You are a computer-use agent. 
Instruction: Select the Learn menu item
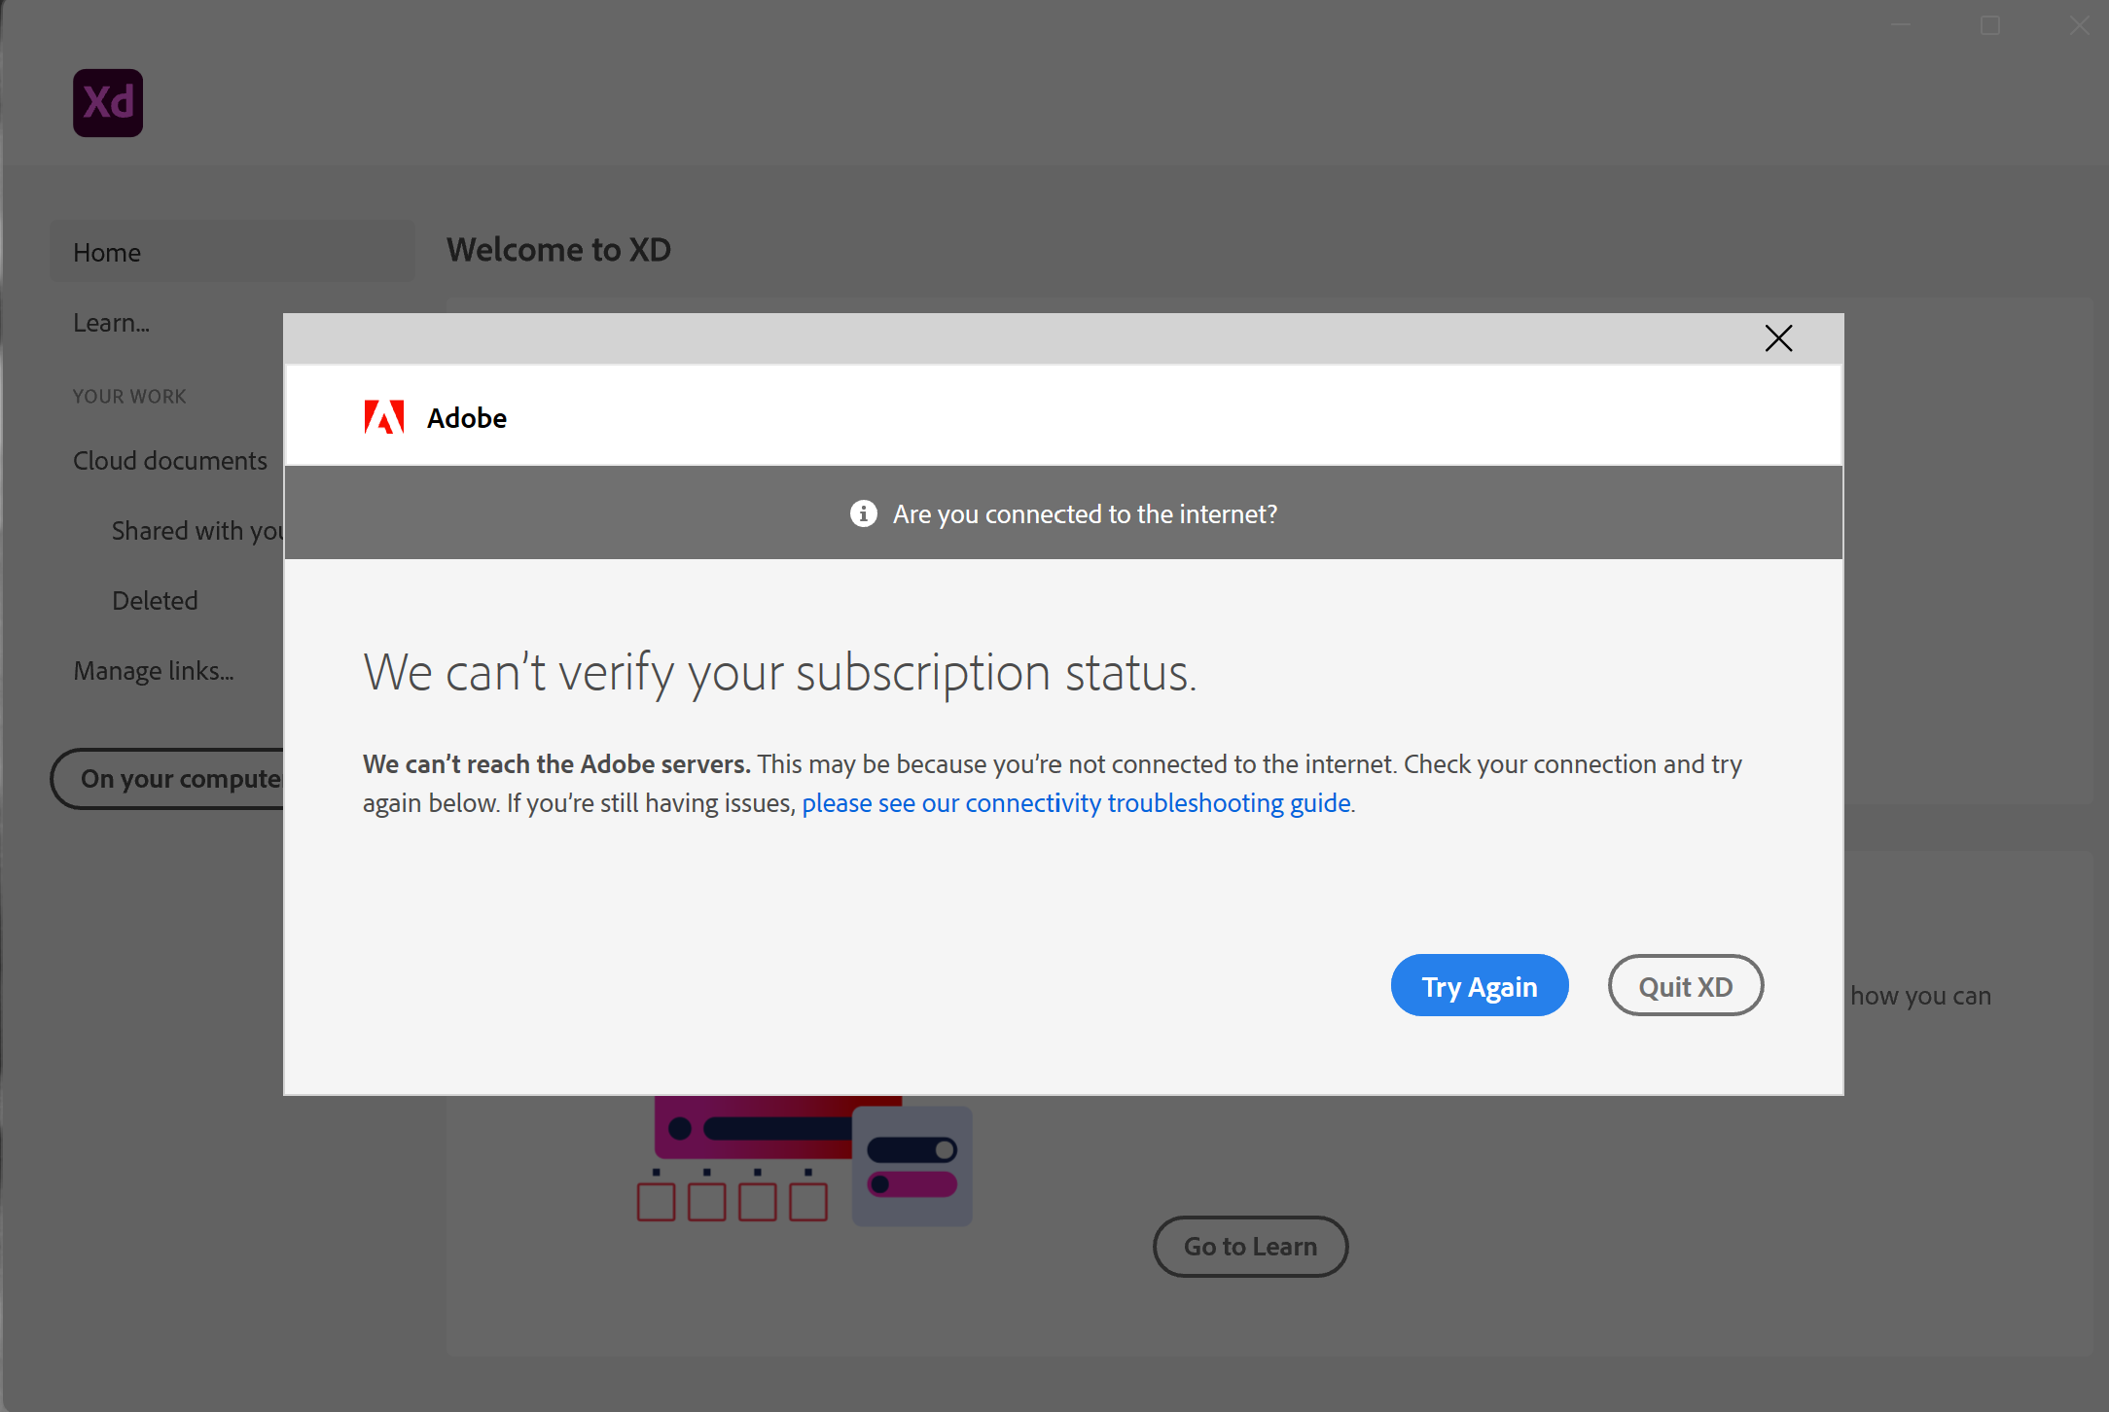click(110, 322)
